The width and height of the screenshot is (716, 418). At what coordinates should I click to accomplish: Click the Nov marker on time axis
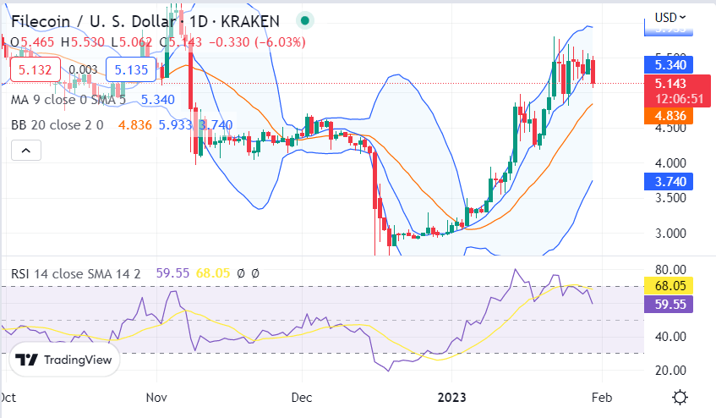click(156, 397)
